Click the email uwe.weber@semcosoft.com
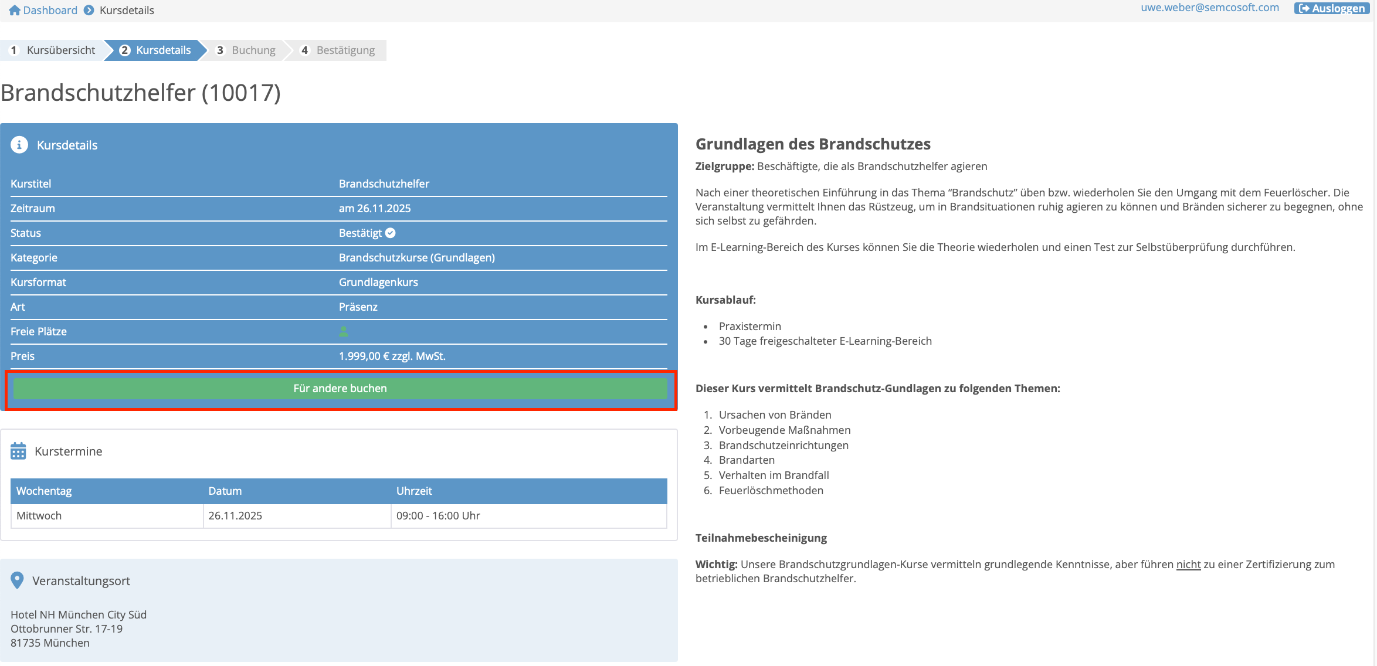The height and width of the screenshot is (666, 1377). tap(1210, 8)
